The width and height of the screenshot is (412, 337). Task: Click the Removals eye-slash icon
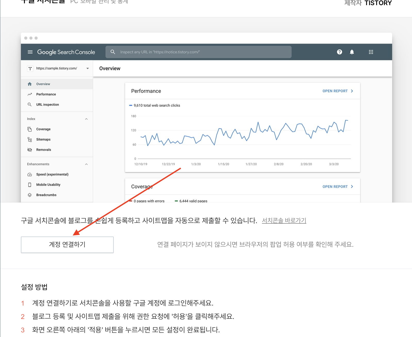(x=30, y=150)
